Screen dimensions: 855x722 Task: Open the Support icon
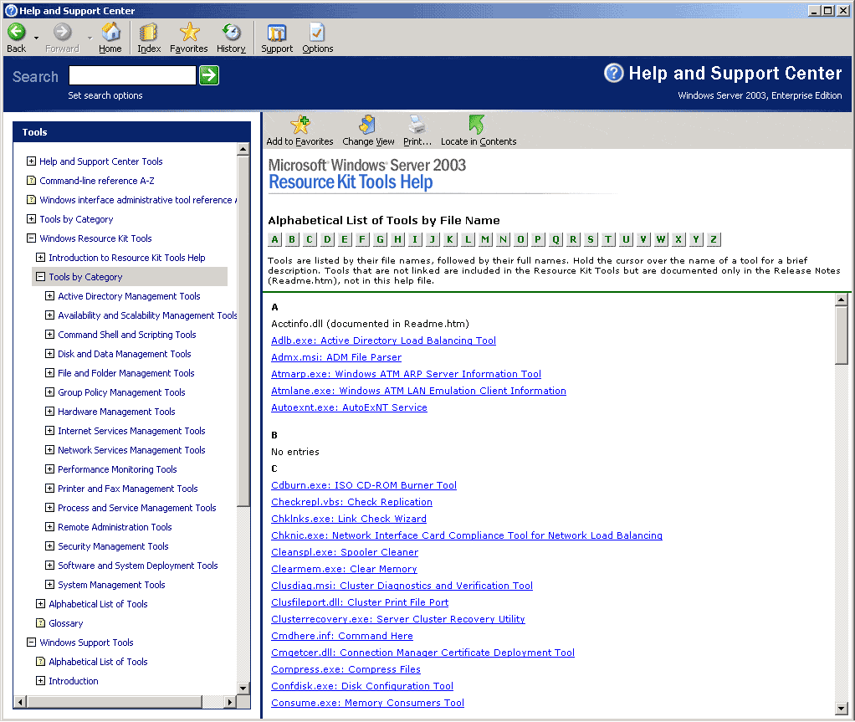click(276, 33)
